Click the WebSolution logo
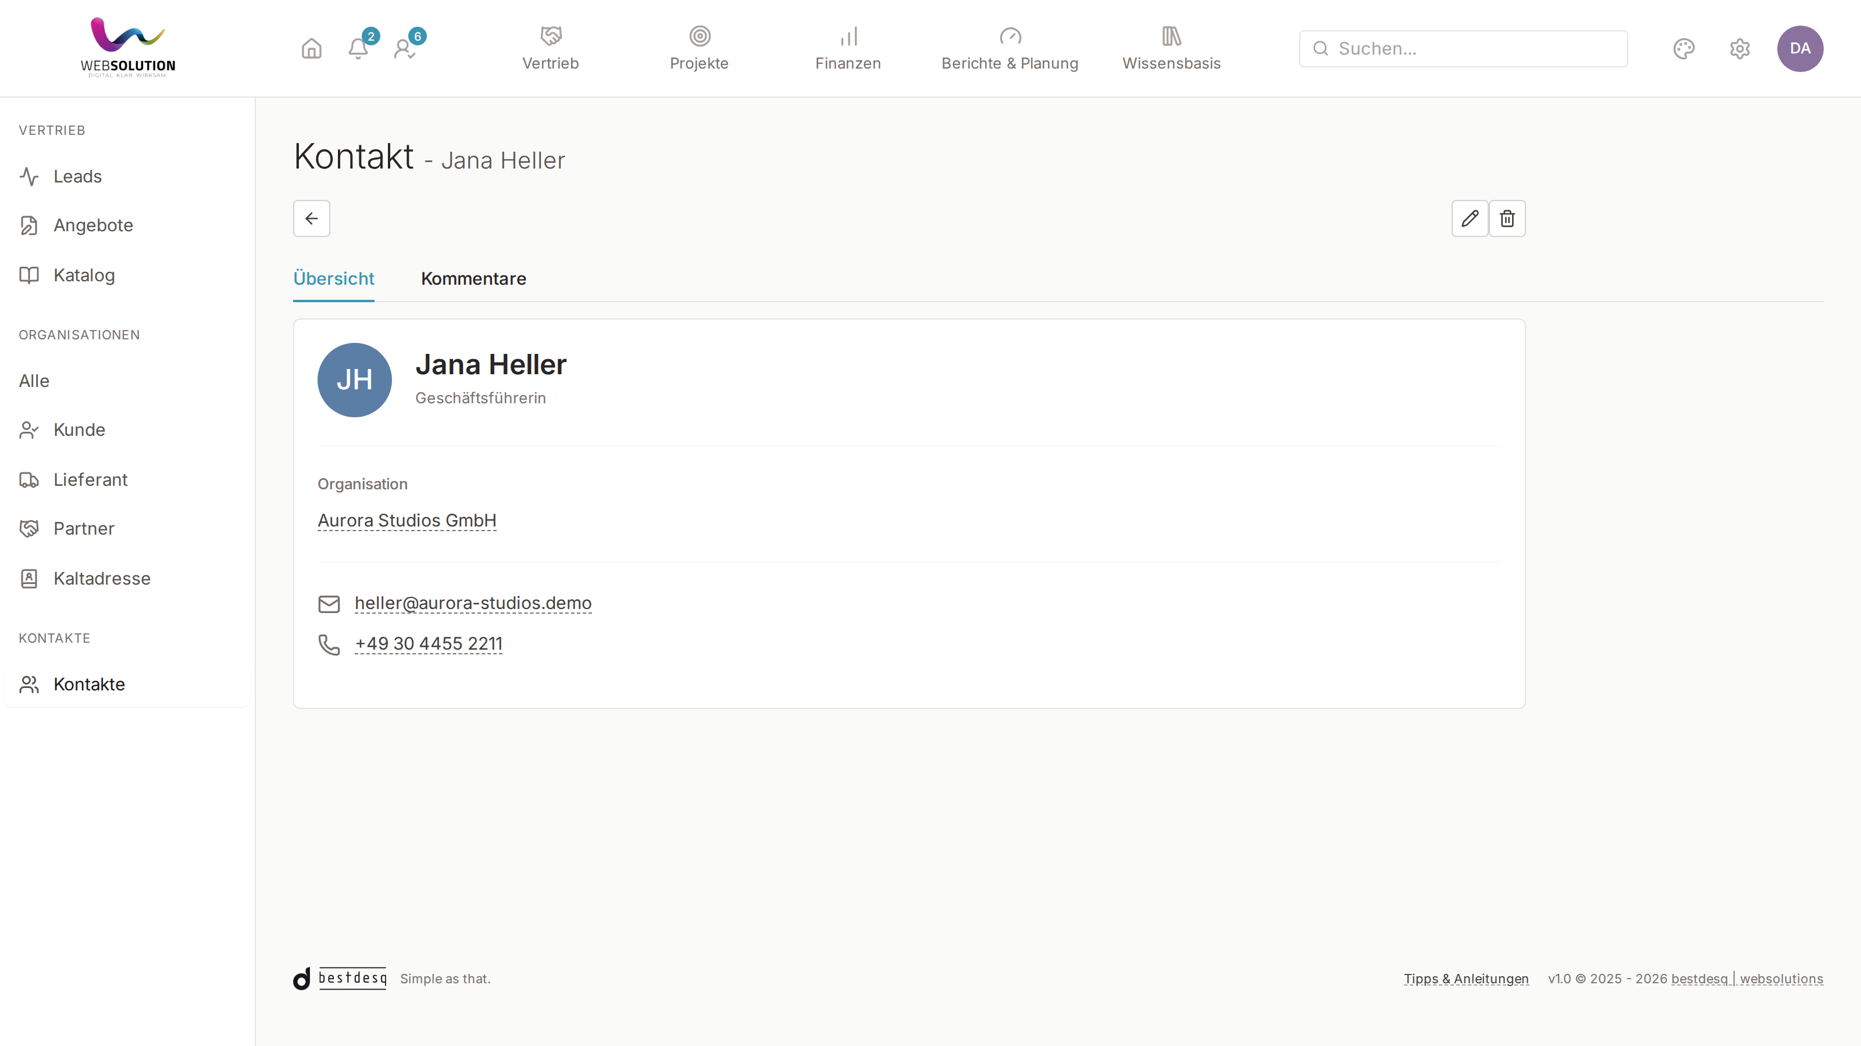The height and width of the screenshot is (1046, 1861). 128,48
